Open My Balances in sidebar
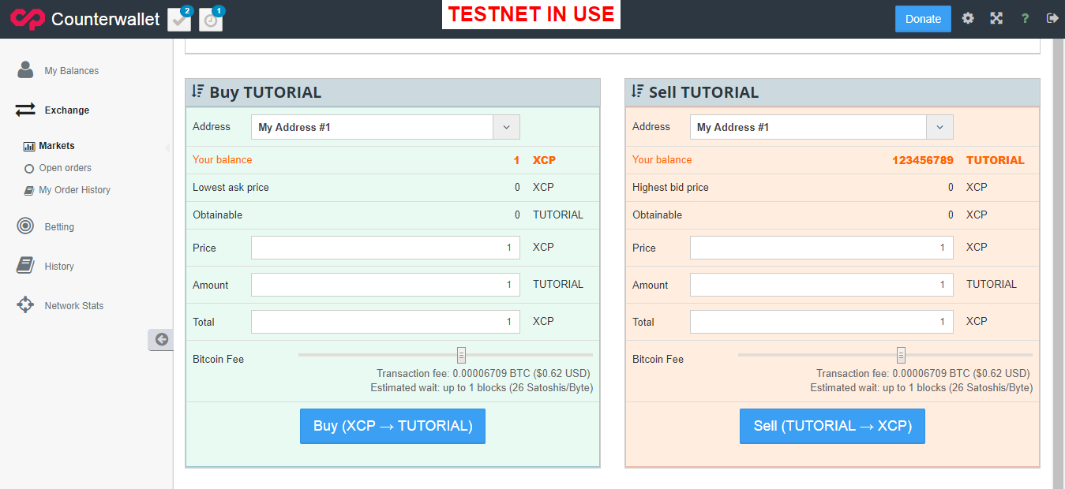This screenshot has height=489, width=1065. point(71,71)
